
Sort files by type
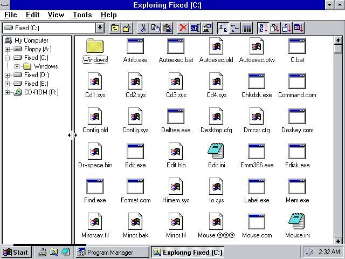click(x=275, y=28)
